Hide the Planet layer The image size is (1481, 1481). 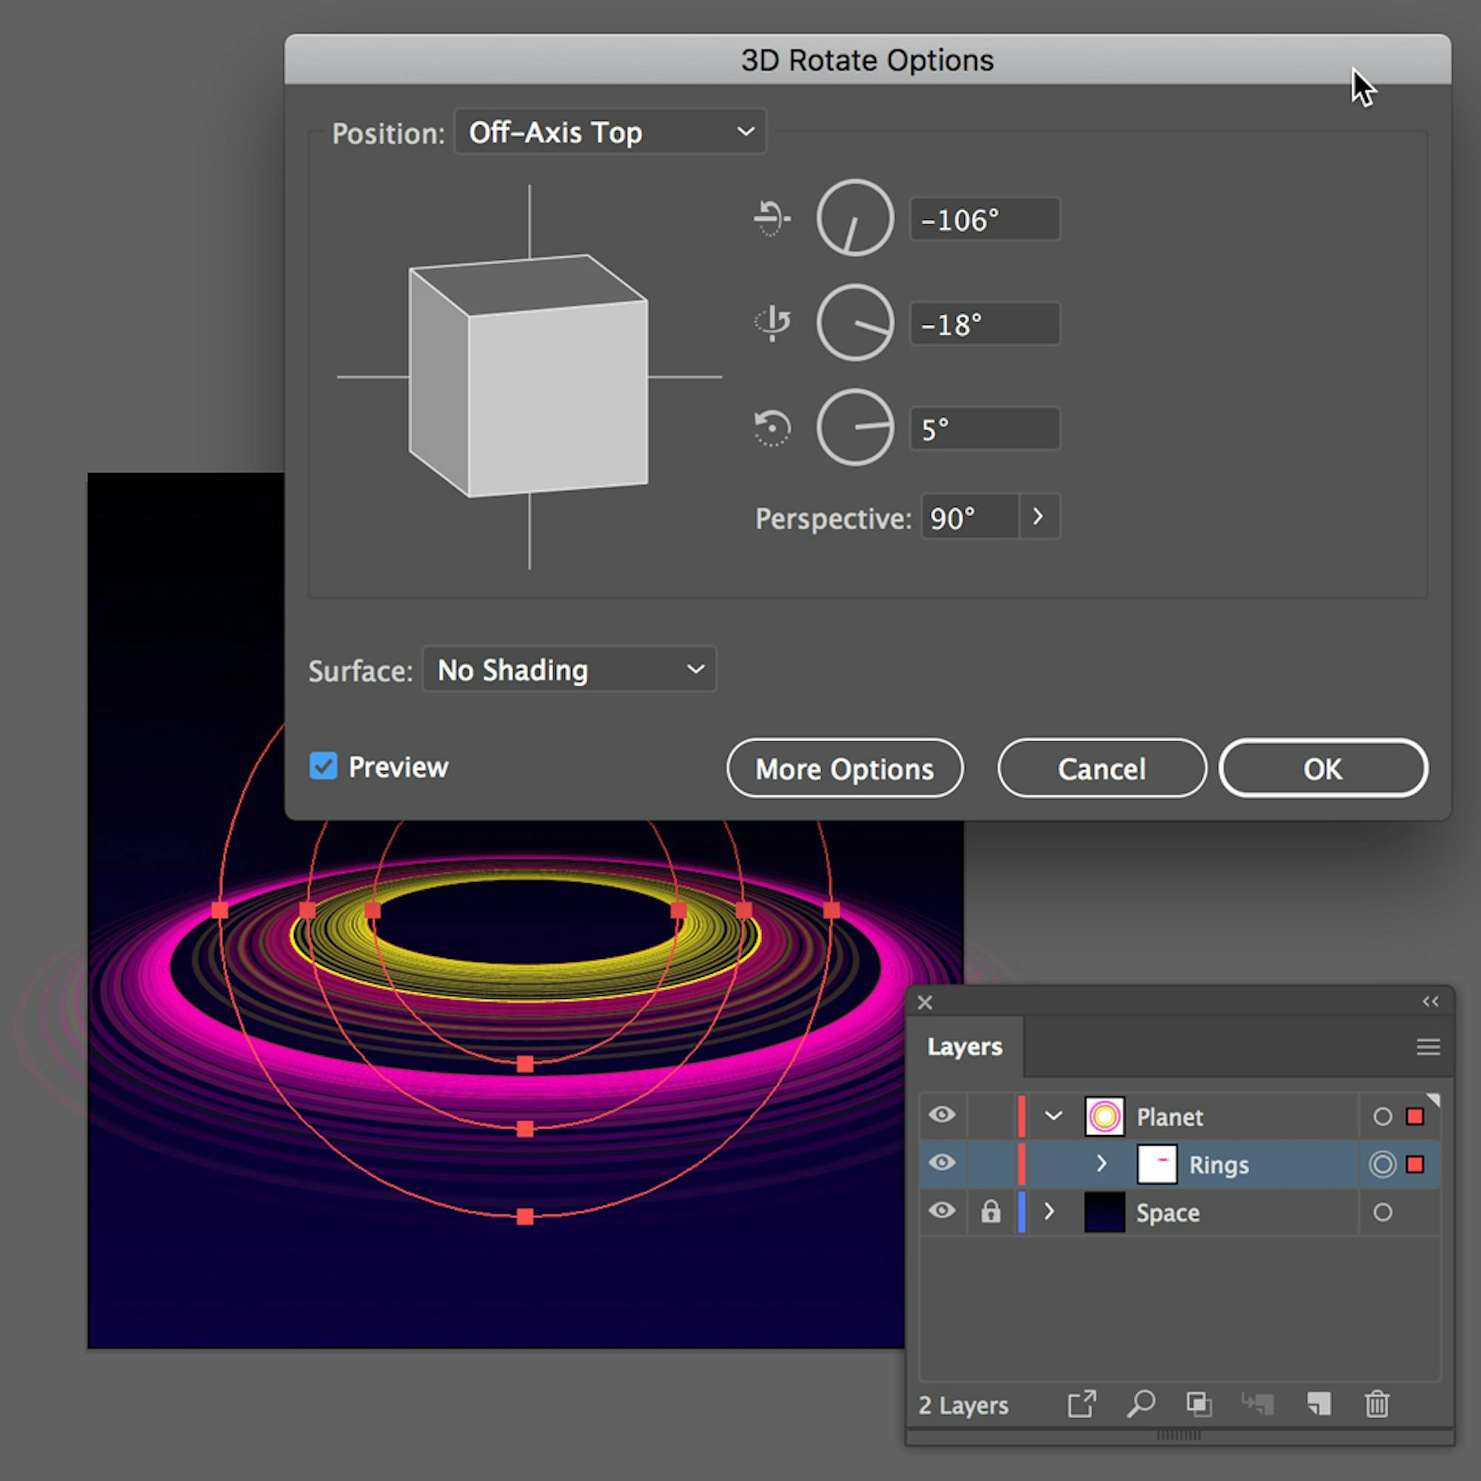pyautogui.click(x=942, y=1115)
